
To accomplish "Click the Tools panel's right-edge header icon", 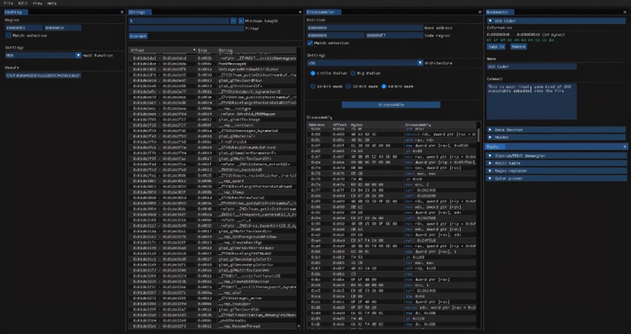I will [x=625, y=147].
